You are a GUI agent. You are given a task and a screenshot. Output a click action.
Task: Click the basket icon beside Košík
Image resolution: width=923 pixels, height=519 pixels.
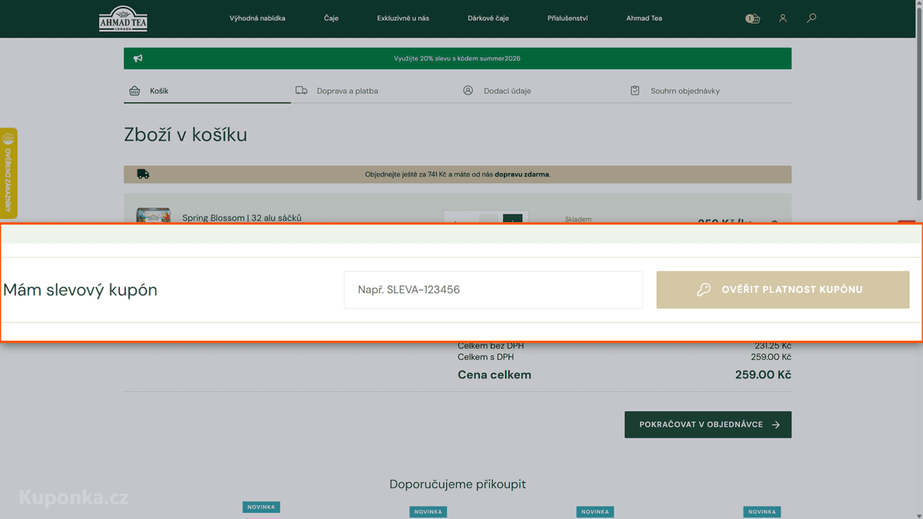pyautogui.click(x=135, y=91)
